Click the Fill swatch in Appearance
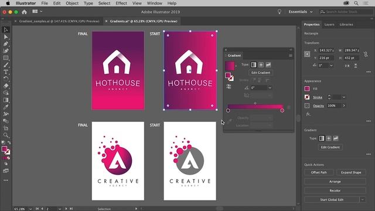 click(x=307, y=89)
